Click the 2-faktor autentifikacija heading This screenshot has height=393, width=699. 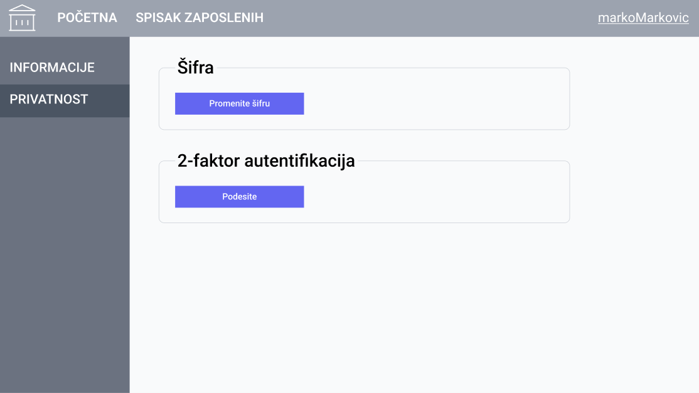[267, 160]
